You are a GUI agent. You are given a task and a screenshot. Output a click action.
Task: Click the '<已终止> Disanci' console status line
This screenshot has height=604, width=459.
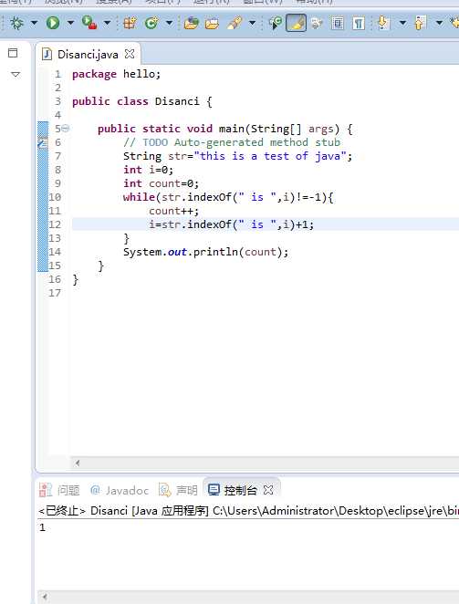248,511
